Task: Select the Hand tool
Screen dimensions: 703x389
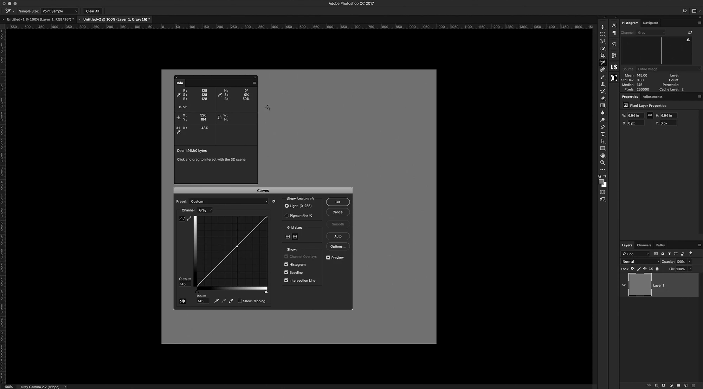Action: [602, 155]
